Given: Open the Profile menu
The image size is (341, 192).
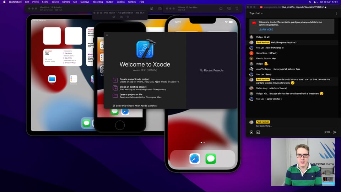Looking at the screenshot, I should [36, 2].
